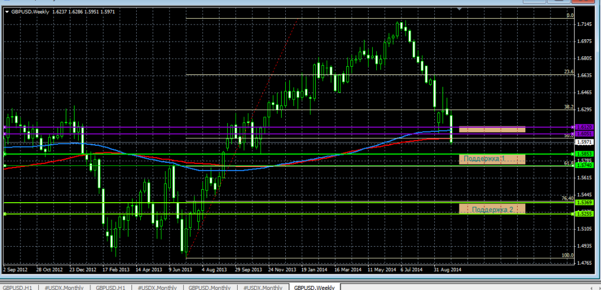
Task: Click the orange rectangle beside the 1.6120 level
Action: point(491,129)
